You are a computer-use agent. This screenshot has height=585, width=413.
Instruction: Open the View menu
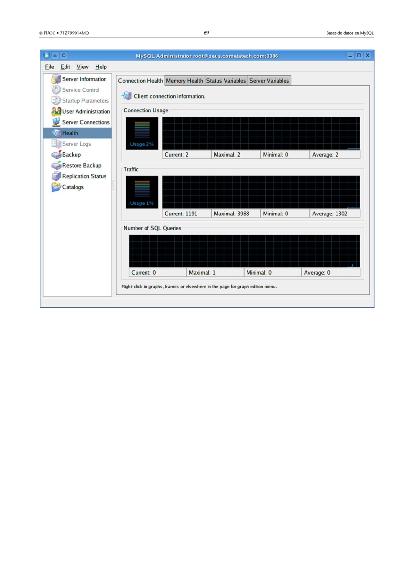82,67
